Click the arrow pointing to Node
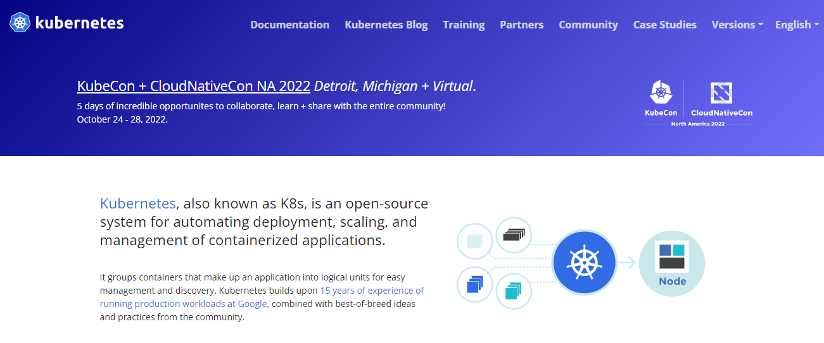This screenshot has height=343, width=824. point(627,263)
